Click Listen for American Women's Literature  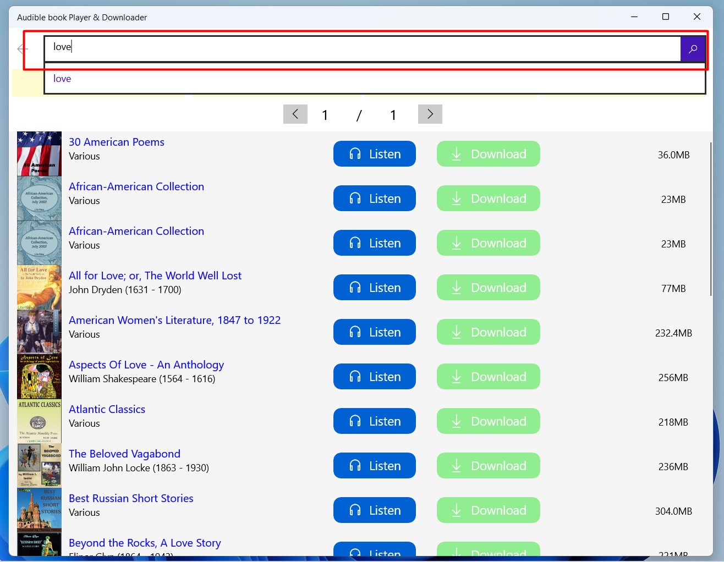pos(374,332)
